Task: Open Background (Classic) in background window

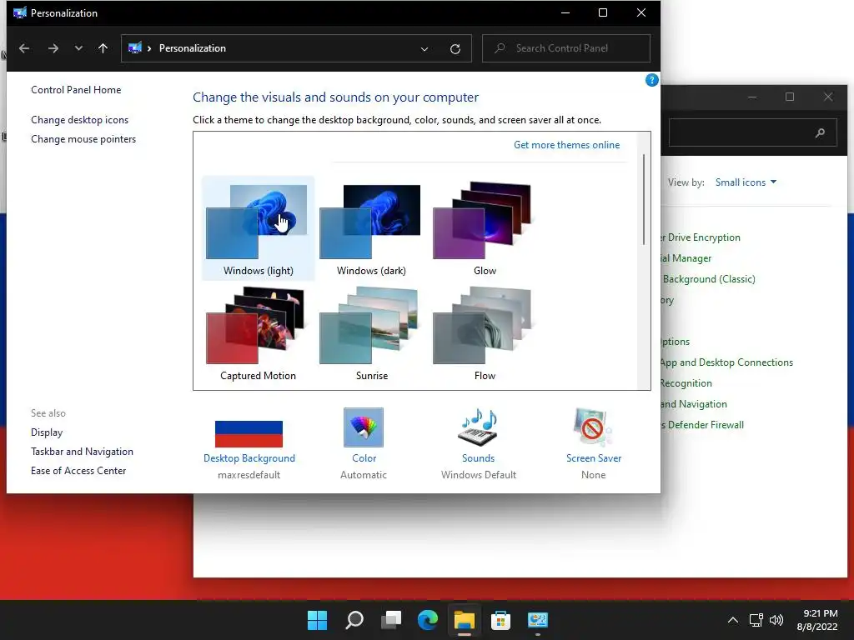Action: (709, 278)
